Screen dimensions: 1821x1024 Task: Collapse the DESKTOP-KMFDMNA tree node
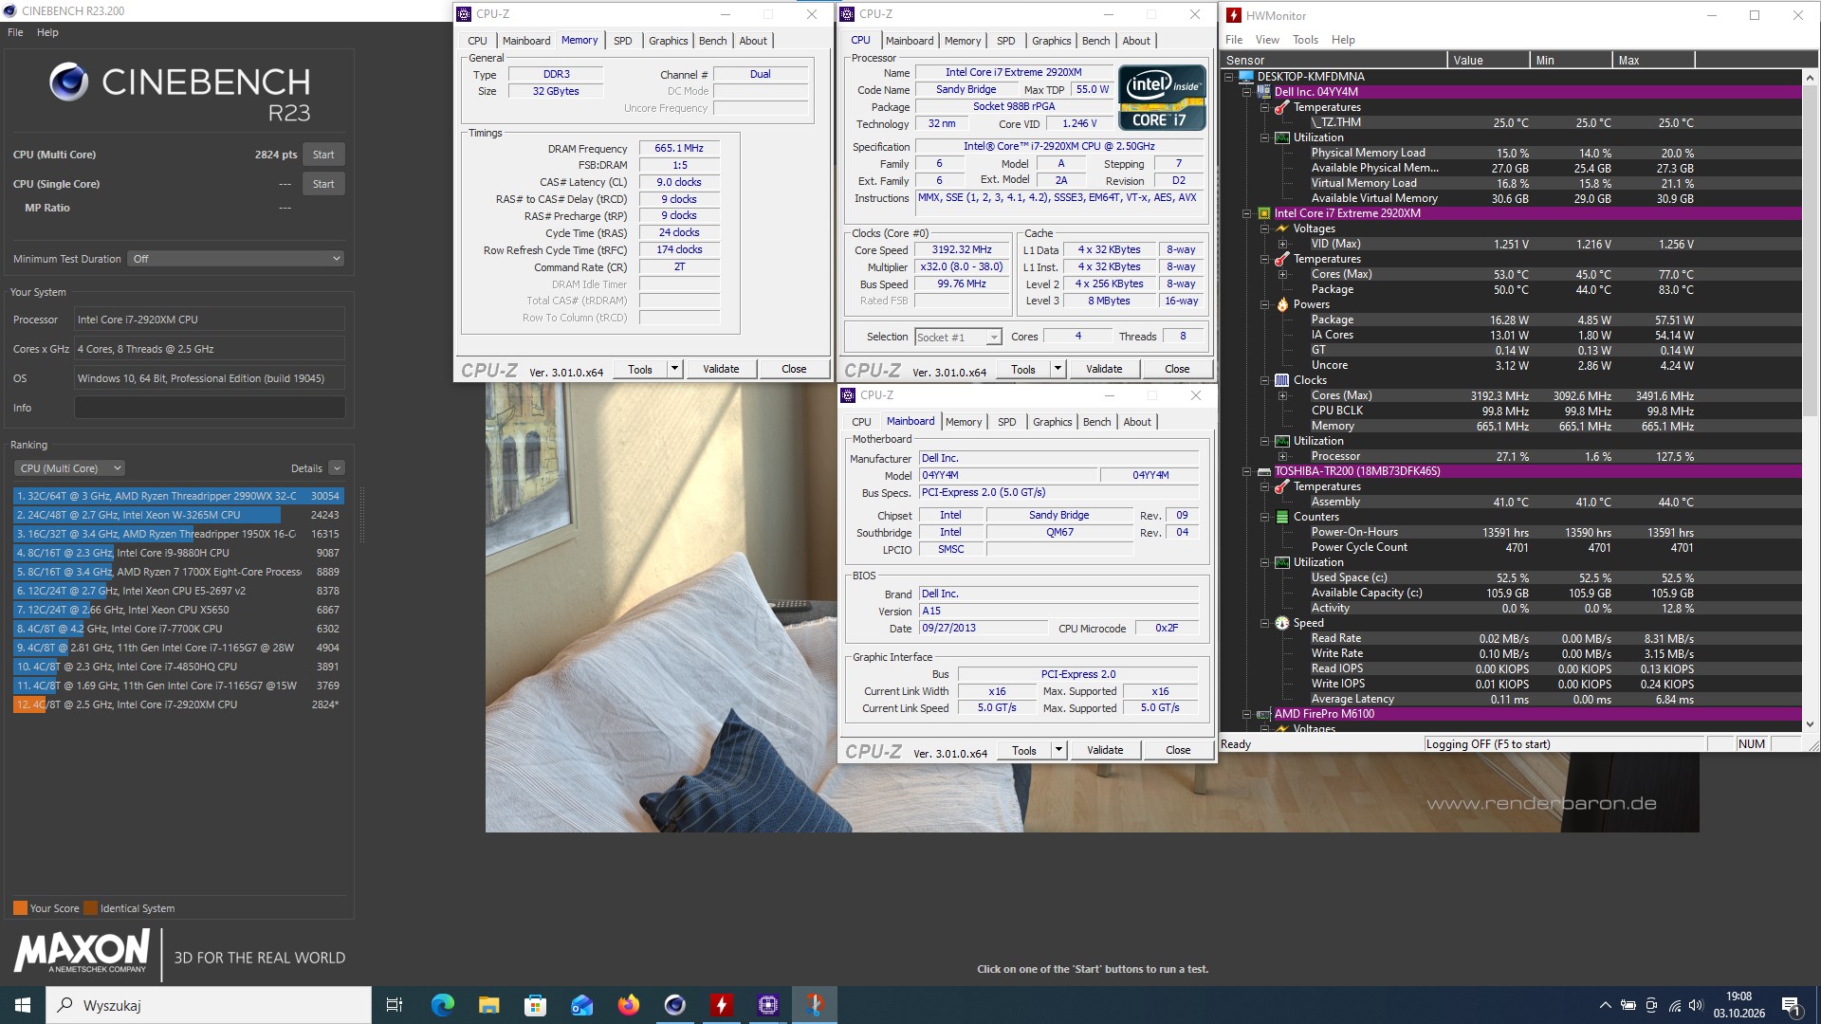pos(1229,77)
